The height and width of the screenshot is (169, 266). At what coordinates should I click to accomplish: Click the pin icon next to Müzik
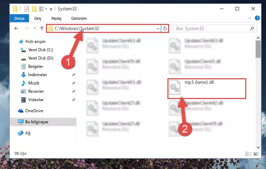pos(73,83)
